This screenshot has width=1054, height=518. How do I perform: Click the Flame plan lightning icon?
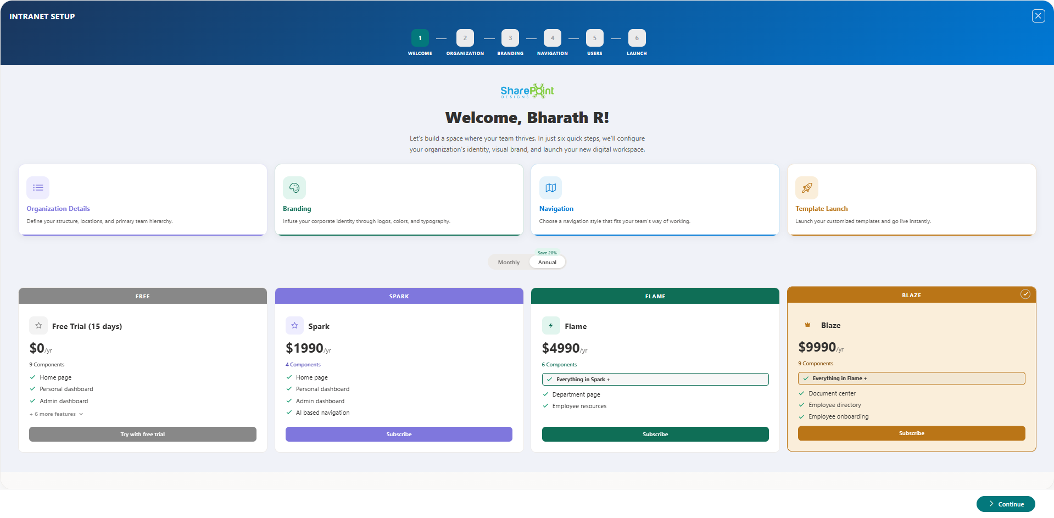(x=551, y=326)
